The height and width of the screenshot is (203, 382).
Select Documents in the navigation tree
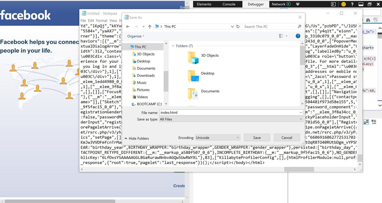pos(146,68)
